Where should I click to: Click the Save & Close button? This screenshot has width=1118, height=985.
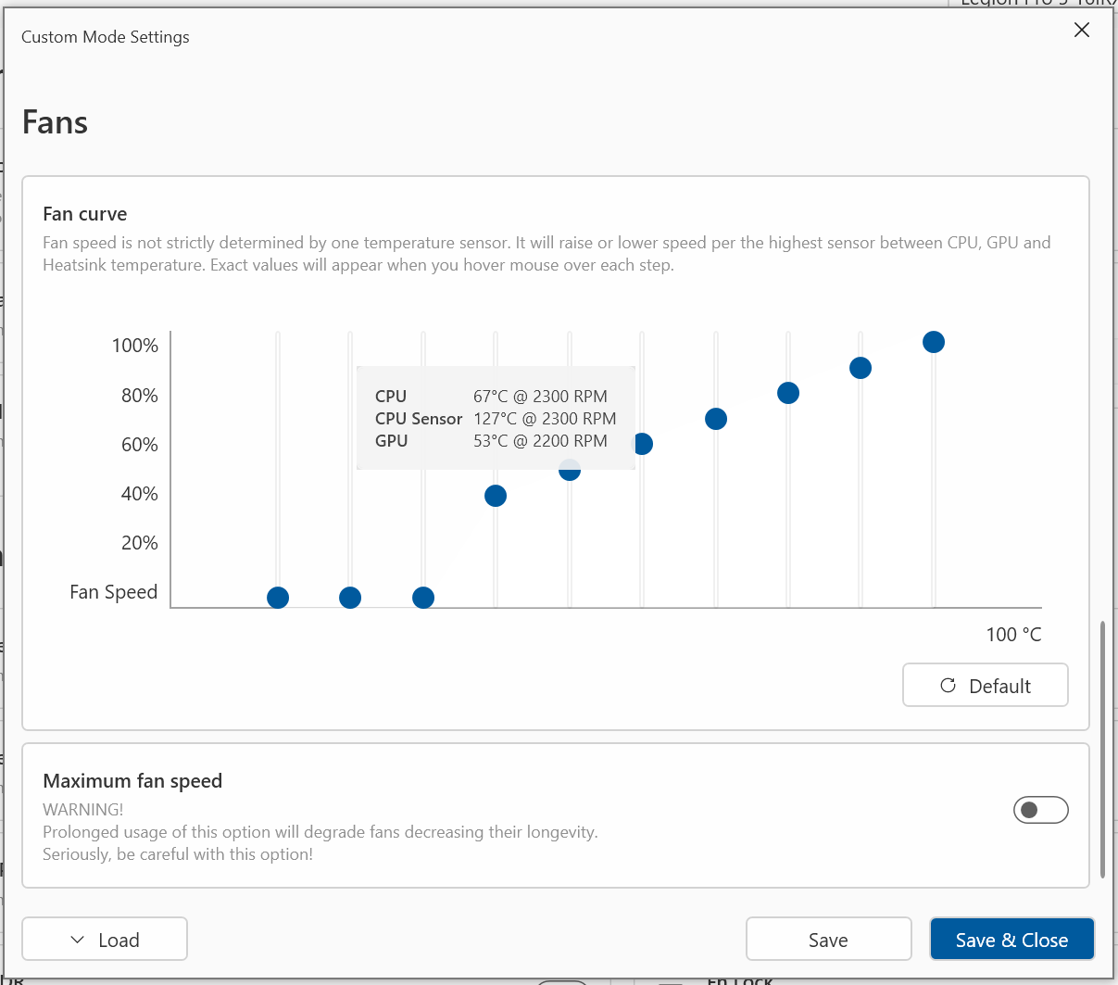pyautogui.click(x=1011, y=940)
